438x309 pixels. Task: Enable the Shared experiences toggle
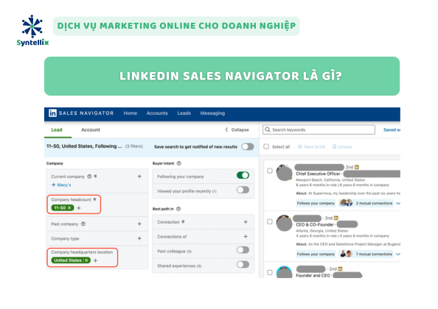[x=243, y=264]
